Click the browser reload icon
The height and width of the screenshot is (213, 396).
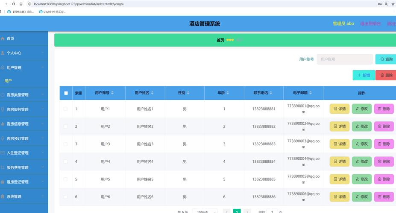tap(14, 4)
